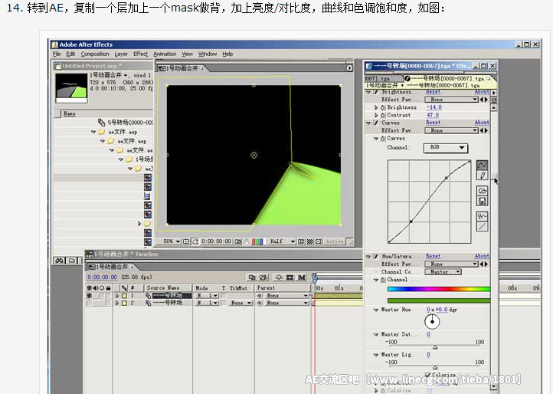Image resolution: width=553 pixels, height=394 pixels.
Task: Select the pencil tool in Curves
Action: (483, 176)
